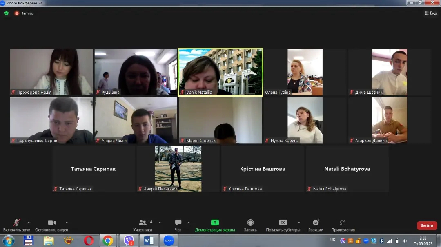
Task: Select Андрій Палагнюк's video tile
Action: pyautogui.click(x=178, y=168)
